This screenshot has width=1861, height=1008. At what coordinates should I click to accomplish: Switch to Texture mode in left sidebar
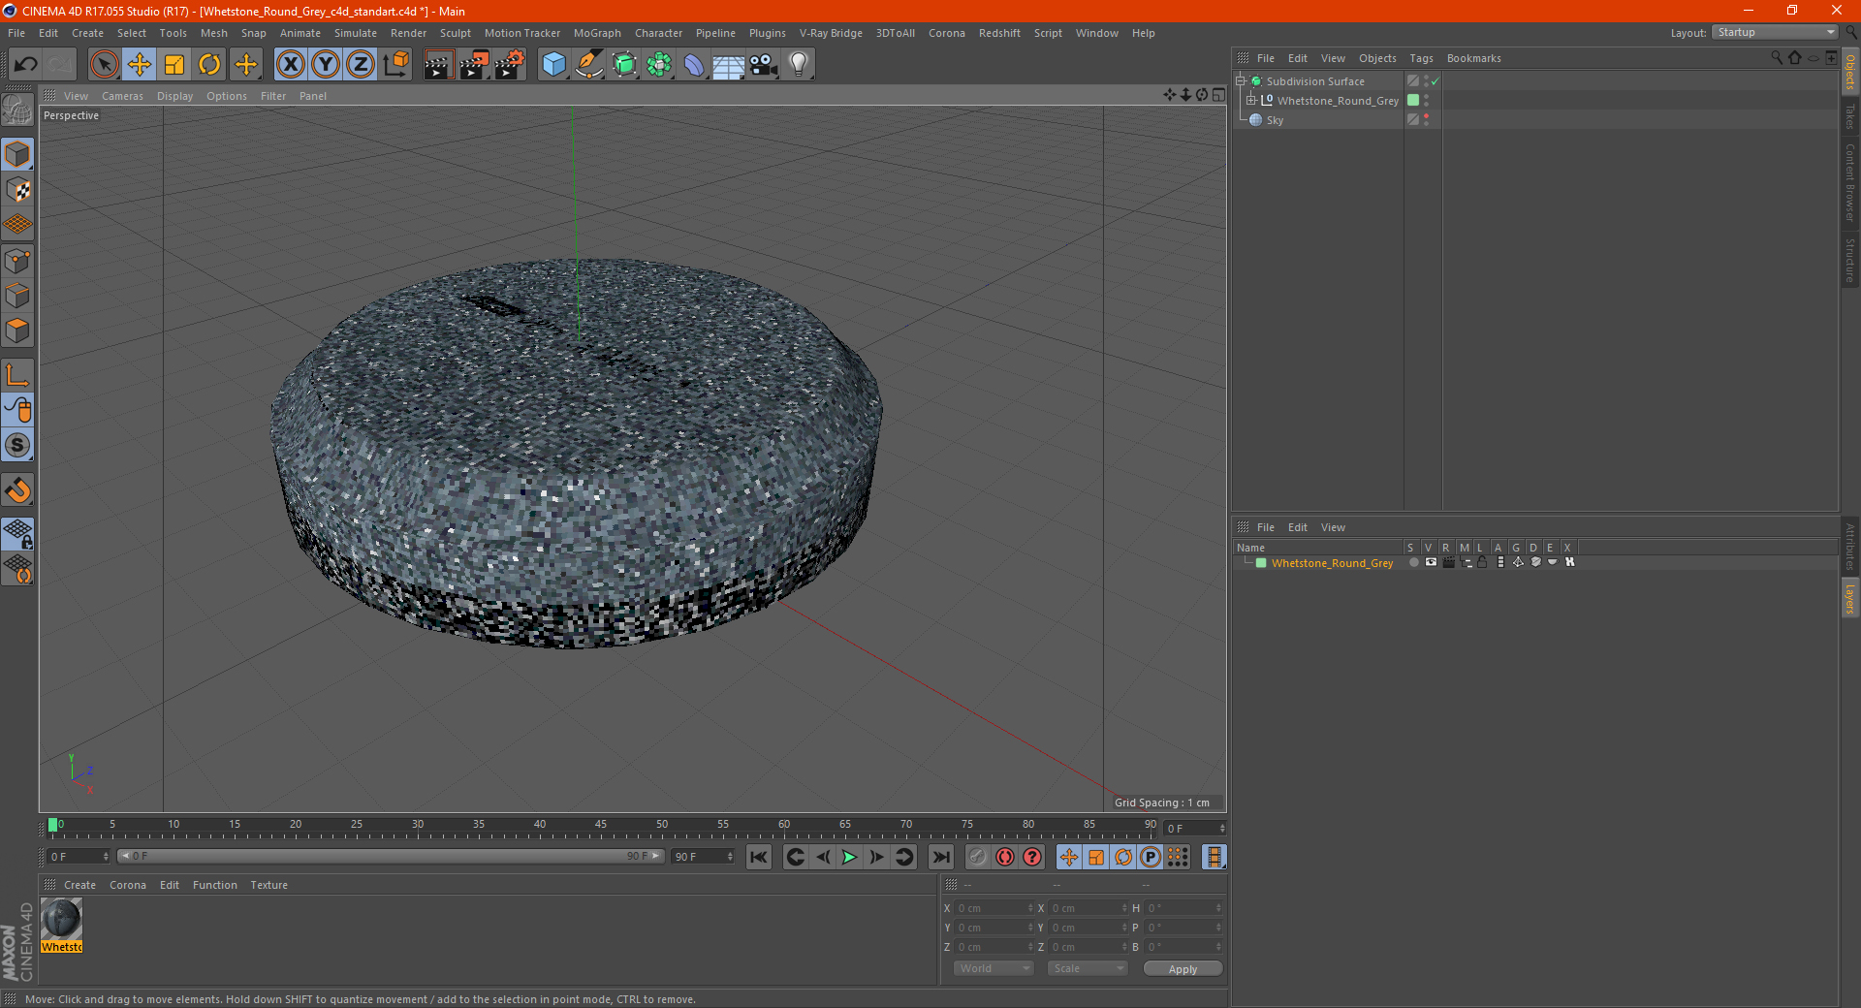point(18,190)
